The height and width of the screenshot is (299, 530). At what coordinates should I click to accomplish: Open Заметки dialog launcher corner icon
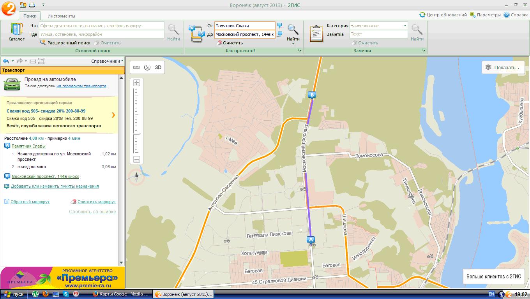click(423, 51)
